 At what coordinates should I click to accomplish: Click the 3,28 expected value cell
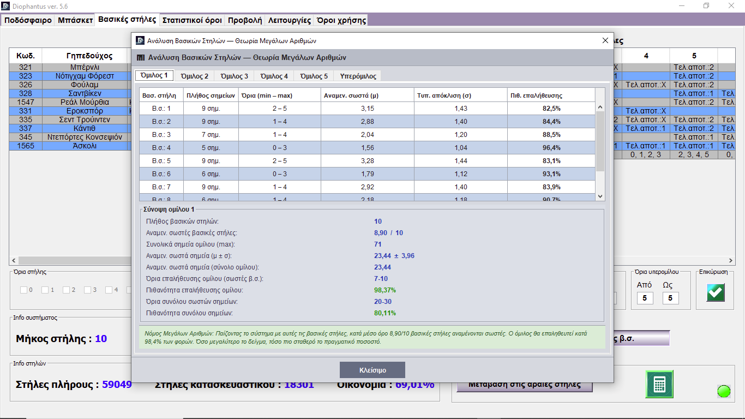(368, 161)
